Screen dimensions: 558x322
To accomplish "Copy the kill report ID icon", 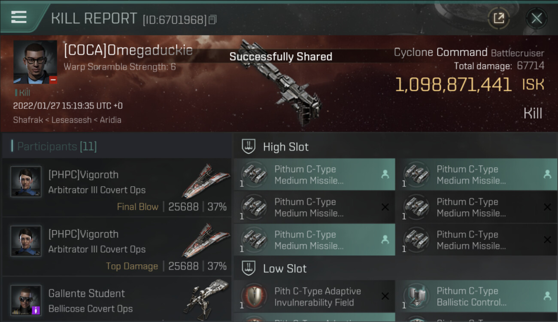I will point(213,19).
